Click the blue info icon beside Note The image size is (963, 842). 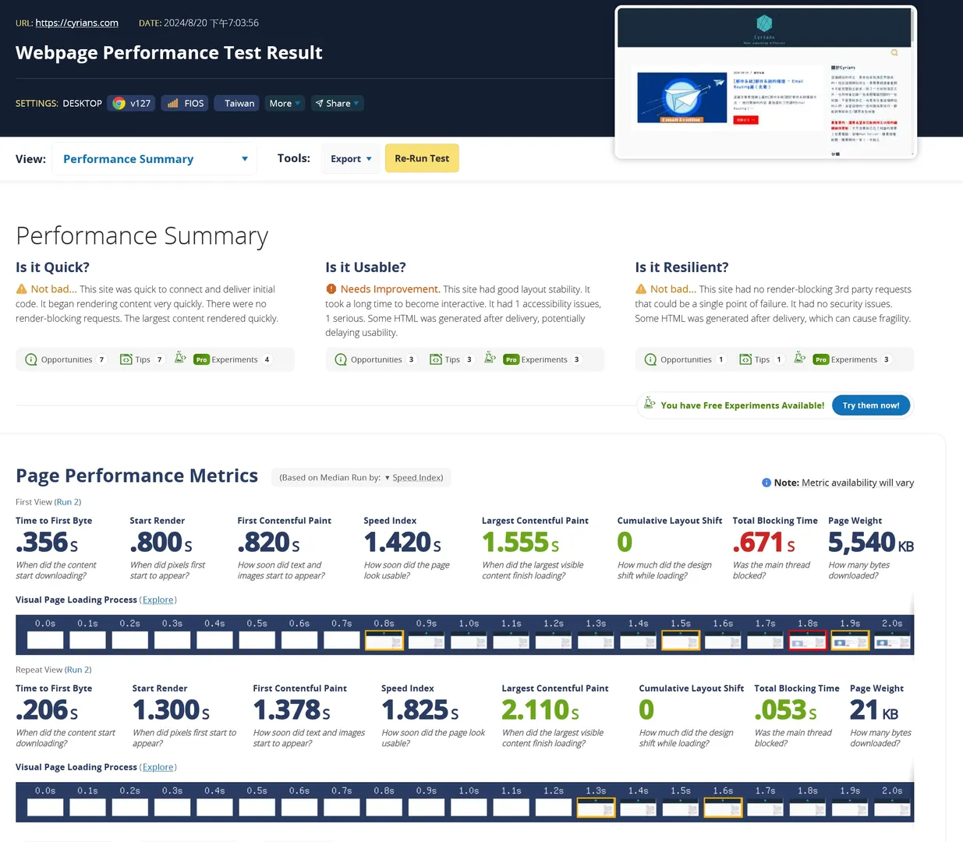pyautogui.click(x=767, y=482)
